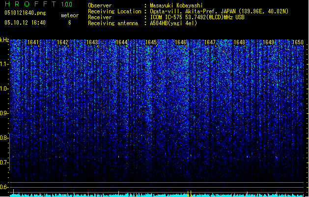Screen dimensions: 309x197
Task: Click the word meteor above the count
Action: coord(70,15)
